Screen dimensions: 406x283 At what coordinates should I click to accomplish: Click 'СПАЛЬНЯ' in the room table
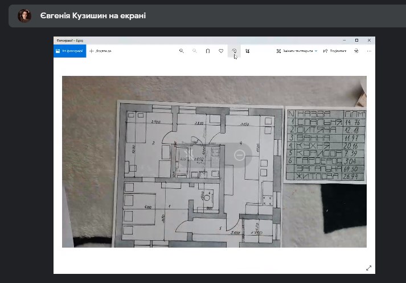coord(319,122)
